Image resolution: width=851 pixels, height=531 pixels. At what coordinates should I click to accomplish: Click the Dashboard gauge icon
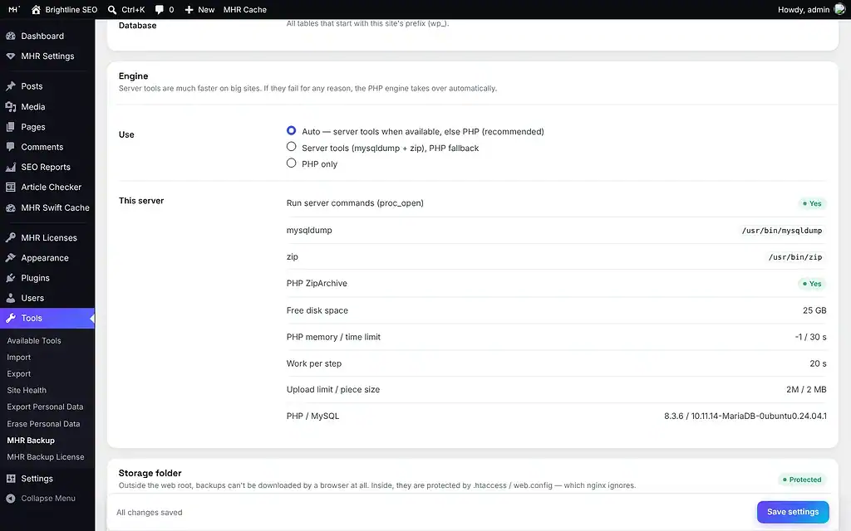10,36
